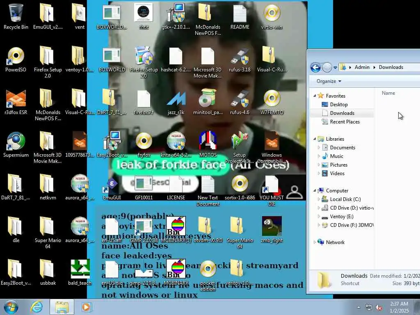Click the network tray icon
Screen dimensions: 420x315
(369, 308)
